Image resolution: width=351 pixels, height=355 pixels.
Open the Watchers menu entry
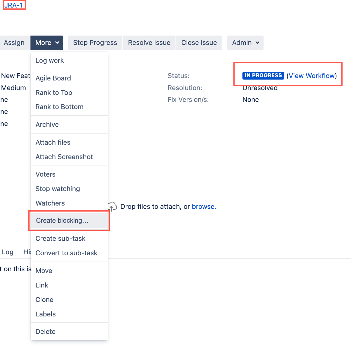coord(69,203)
